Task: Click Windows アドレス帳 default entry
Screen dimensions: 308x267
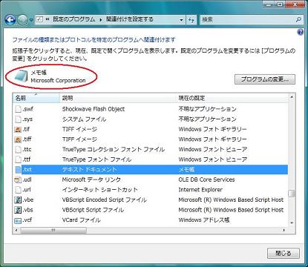Action: (204, 220)
